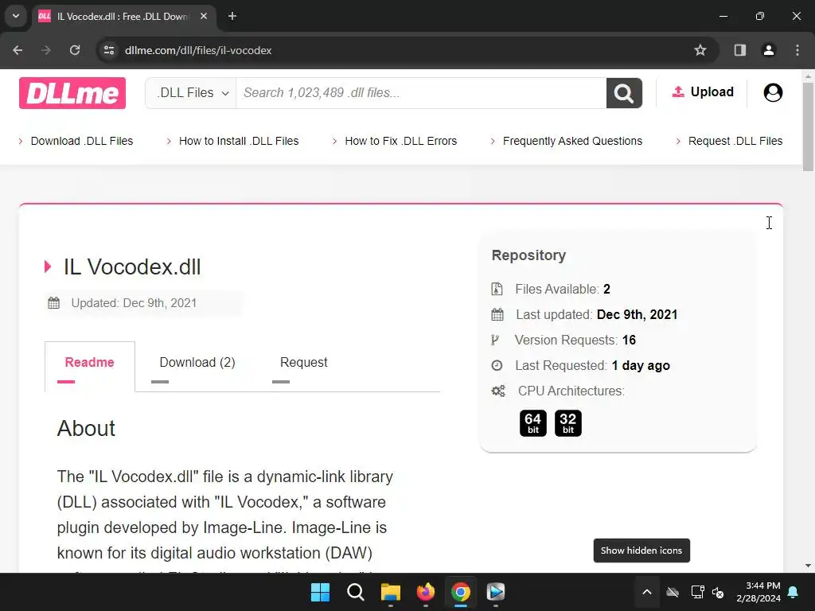Open How to Fix .DLL Errors link
The width and height of the screenshot is (815, 611).
(x=401, y=141)
